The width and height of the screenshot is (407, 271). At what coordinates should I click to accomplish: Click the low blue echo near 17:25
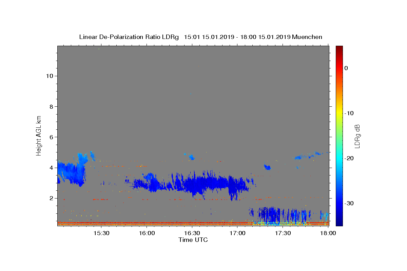click(x=280, y=215)
